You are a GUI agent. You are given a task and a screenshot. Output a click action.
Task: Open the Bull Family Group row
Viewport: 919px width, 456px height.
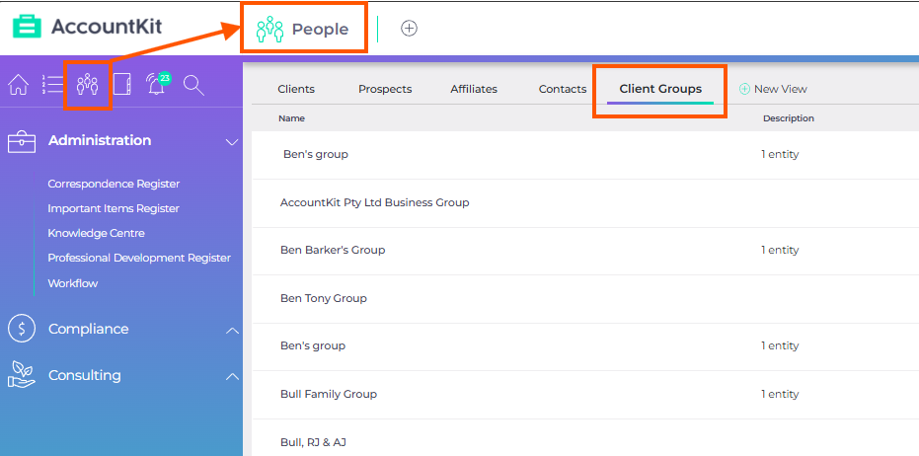click(x=585, y=395)
